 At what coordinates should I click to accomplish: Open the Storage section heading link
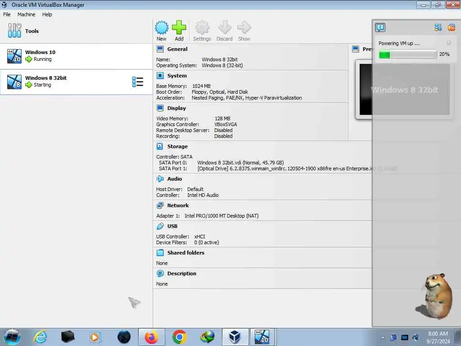tap(177, 146)
